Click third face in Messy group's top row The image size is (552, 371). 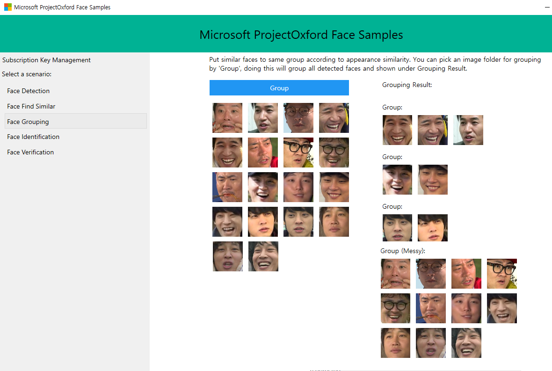pos(466,274)
